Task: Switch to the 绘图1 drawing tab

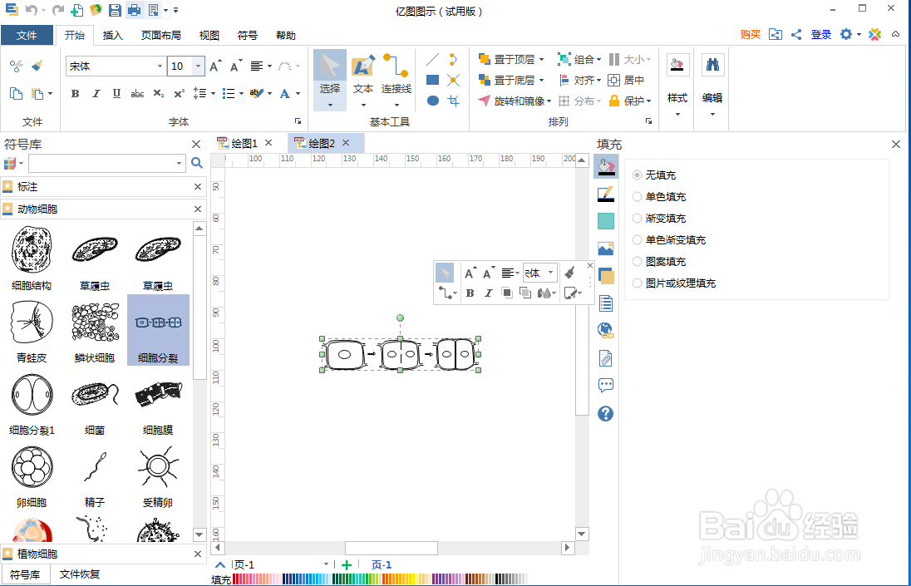Action: point(242,142)
